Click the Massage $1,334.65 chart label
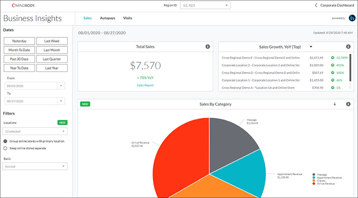 (x=252, y=122)
